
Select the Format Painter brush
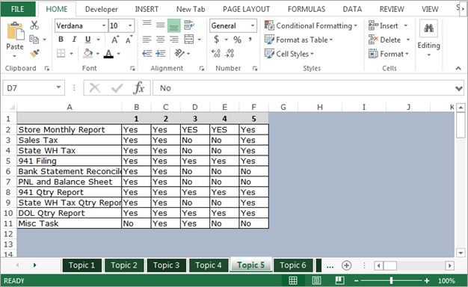click(x=34, y=53)
